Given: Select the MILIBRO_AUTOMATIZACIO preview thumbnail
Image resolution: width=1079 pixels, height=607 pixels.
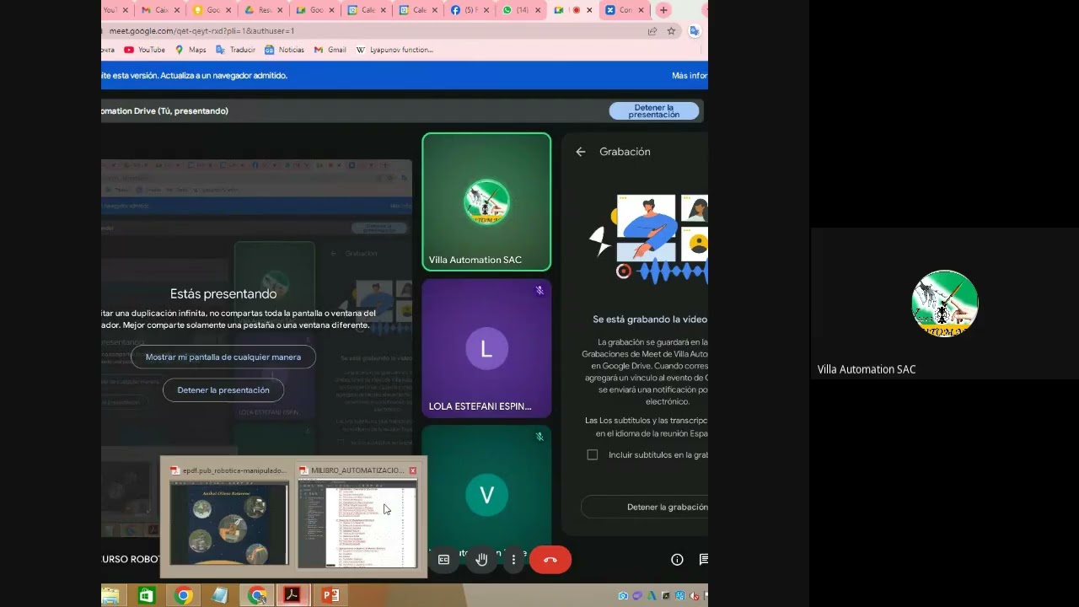Looking at the screenshot, I should [357, 516].
